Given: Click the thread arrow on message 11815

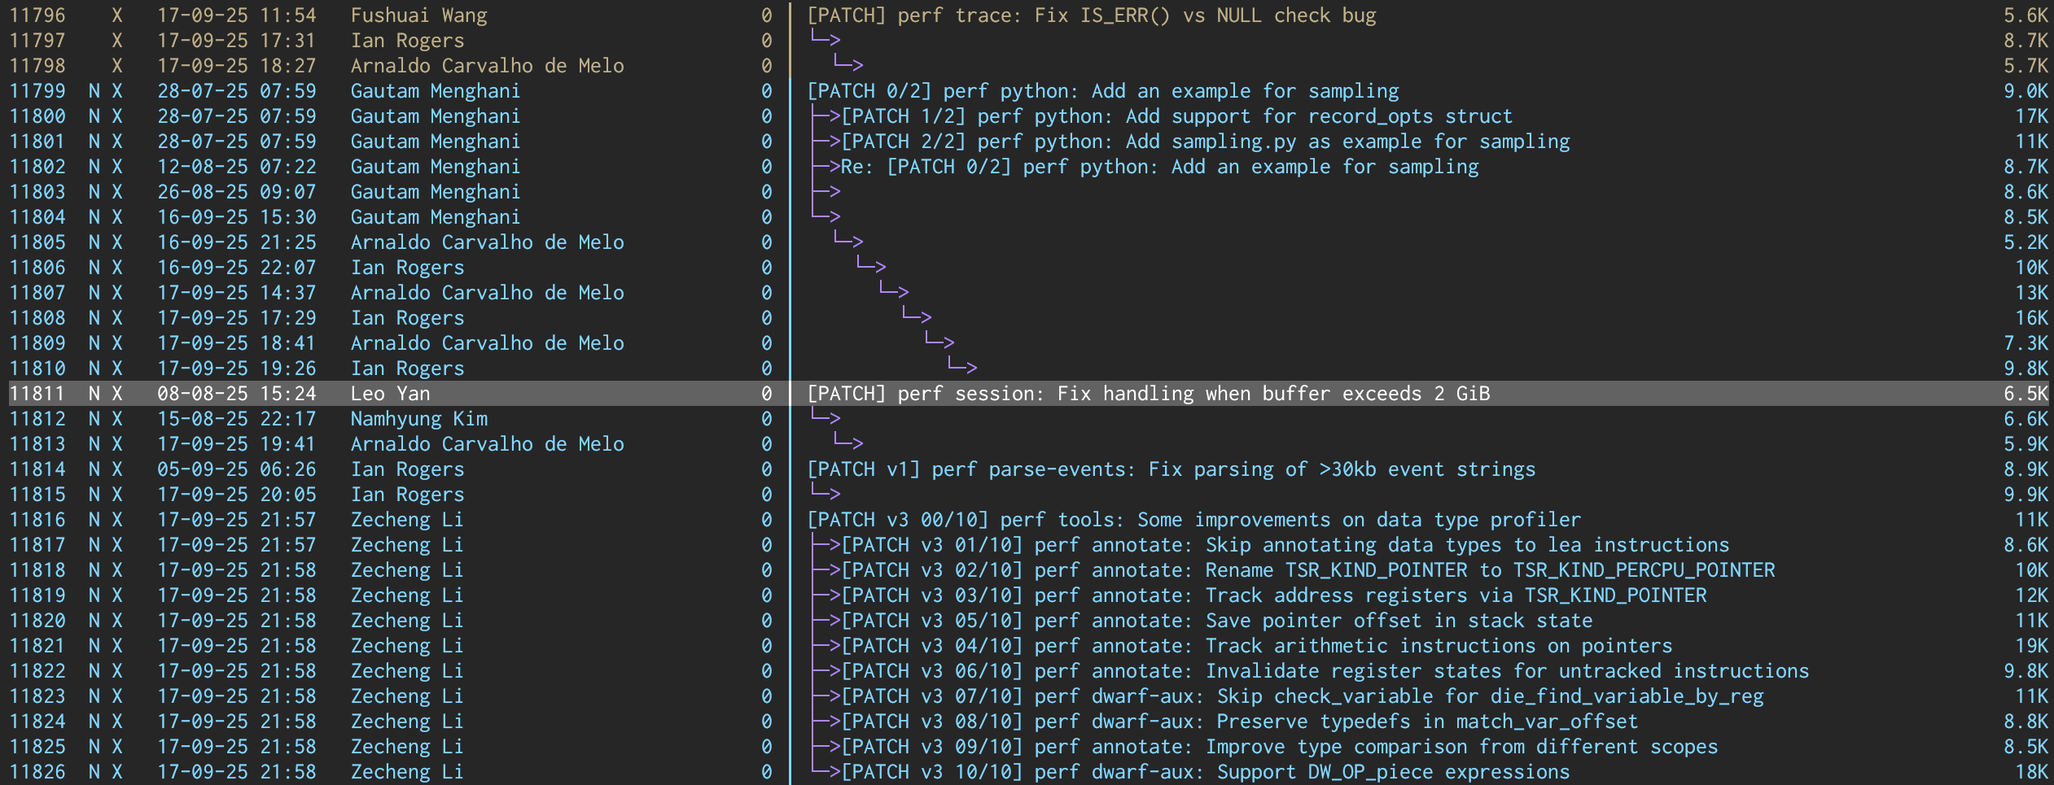Looking at the screenshot, I should coord(826,494).
